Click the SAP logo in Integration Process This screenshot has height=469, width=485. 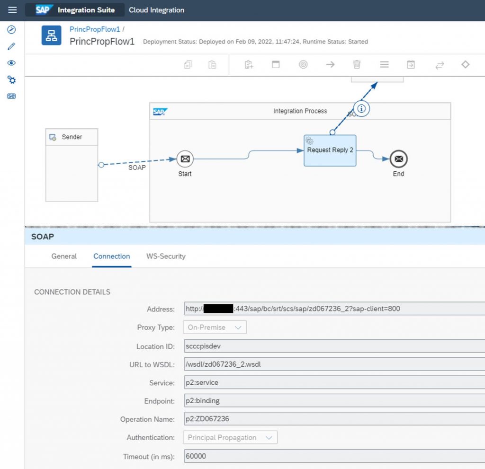pos(160,112)
